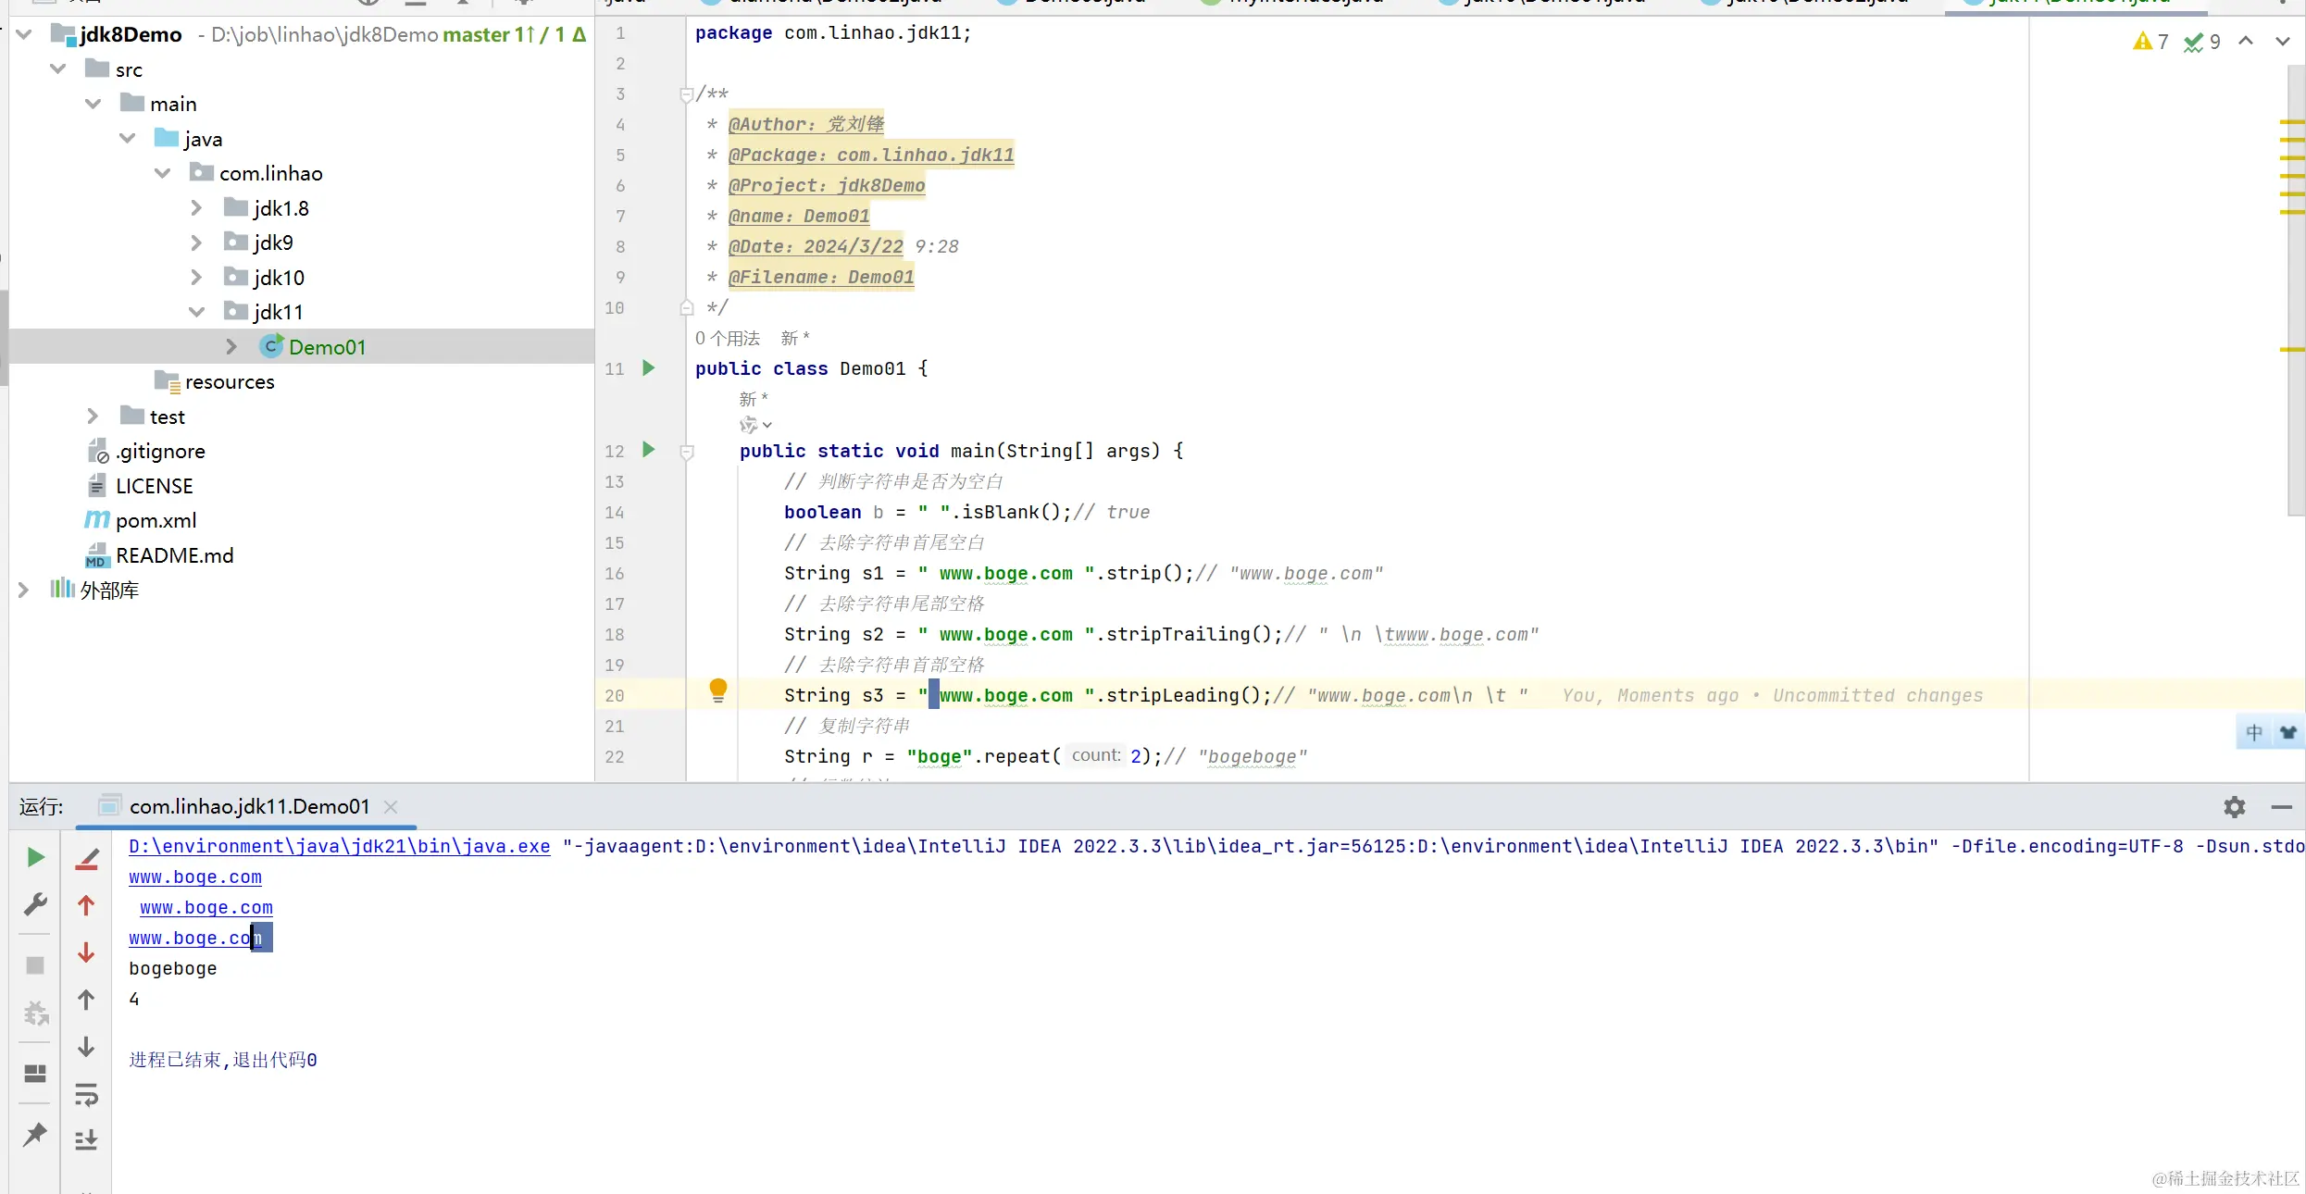Click the 0个用法 usage hint above the class
2306x1194 pixels.
(x=728, y=338)
